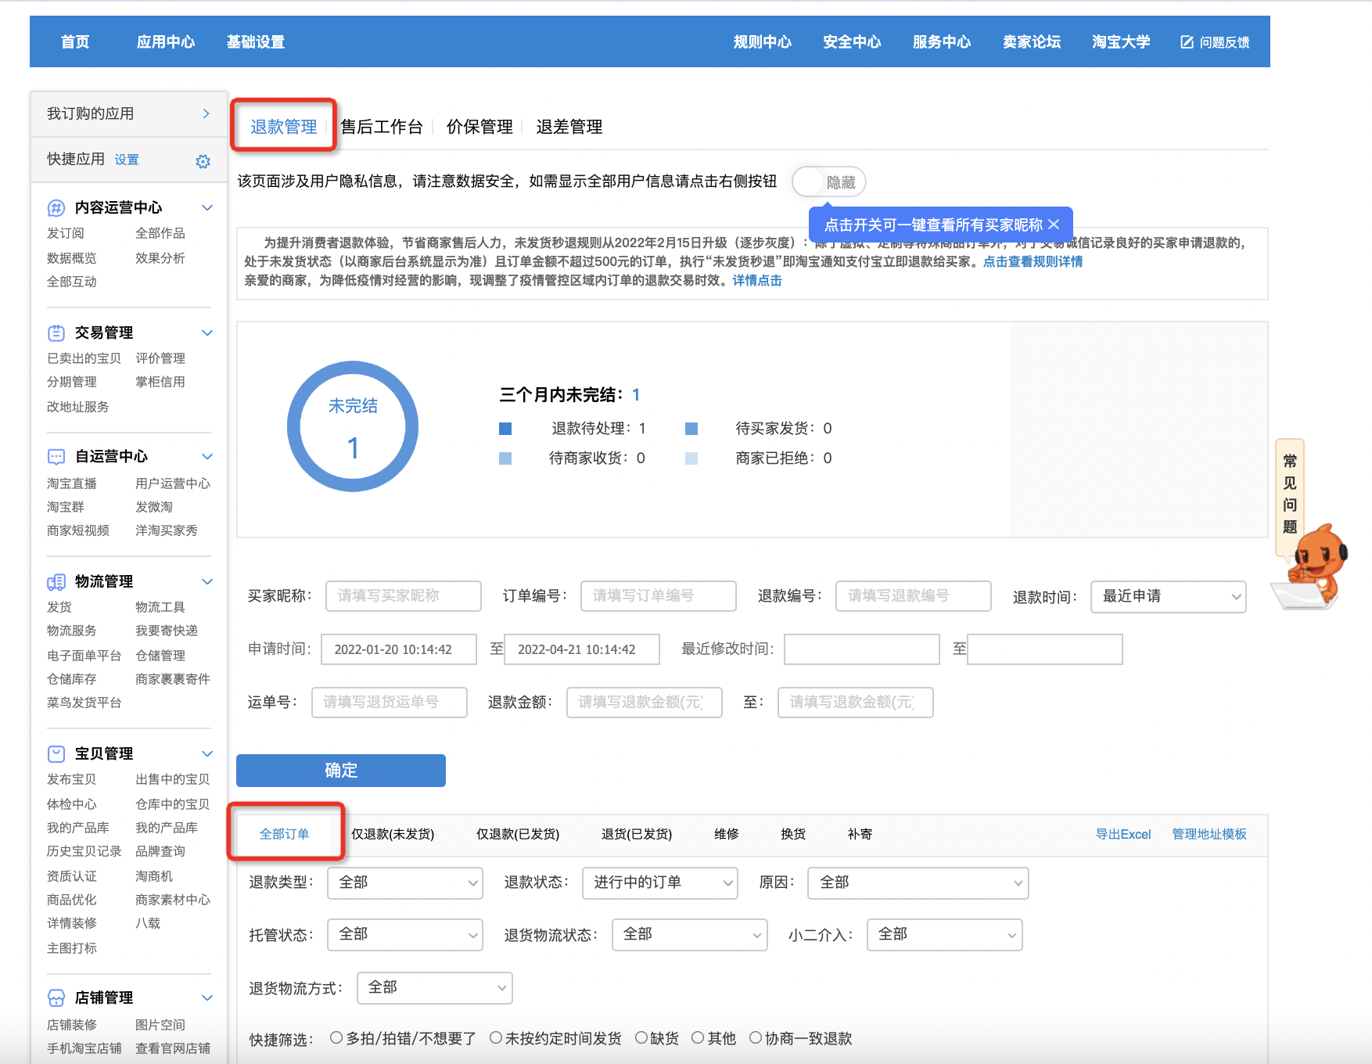Select 其他 quick filter radio
The image size is (1372, 1064).
click(699, 1038)
